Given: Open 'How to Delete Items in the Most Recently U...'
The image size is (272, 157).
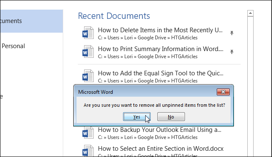Looking at the screenshot, I should click(160, 30).
